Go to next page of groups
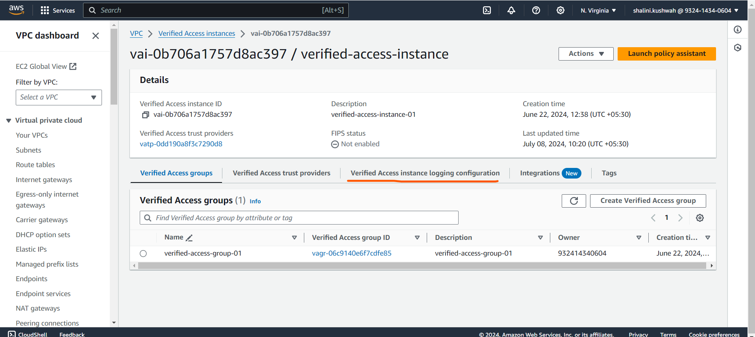This screenshot has height=337, width=755. pyautogui.click(x=680, y=218)
